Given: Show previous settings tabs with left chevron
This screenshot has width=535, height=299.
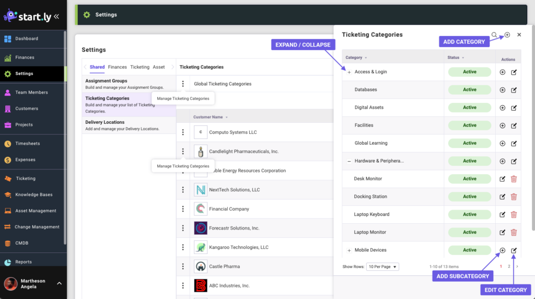Looking at the screenshot, I should click(85, 67).
